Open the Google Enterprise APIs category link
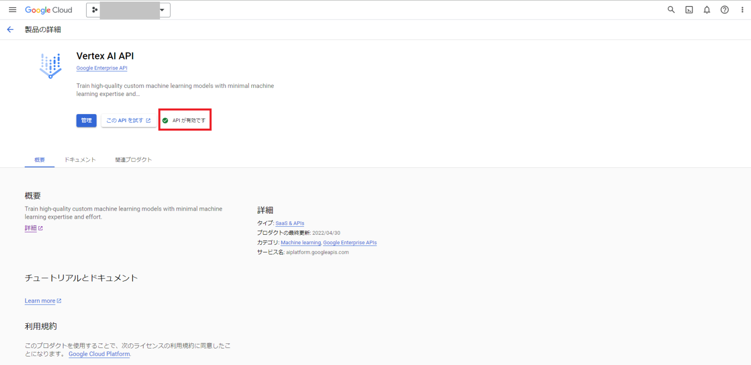This screenshot has height=365, width=751. tap(350, 243)
